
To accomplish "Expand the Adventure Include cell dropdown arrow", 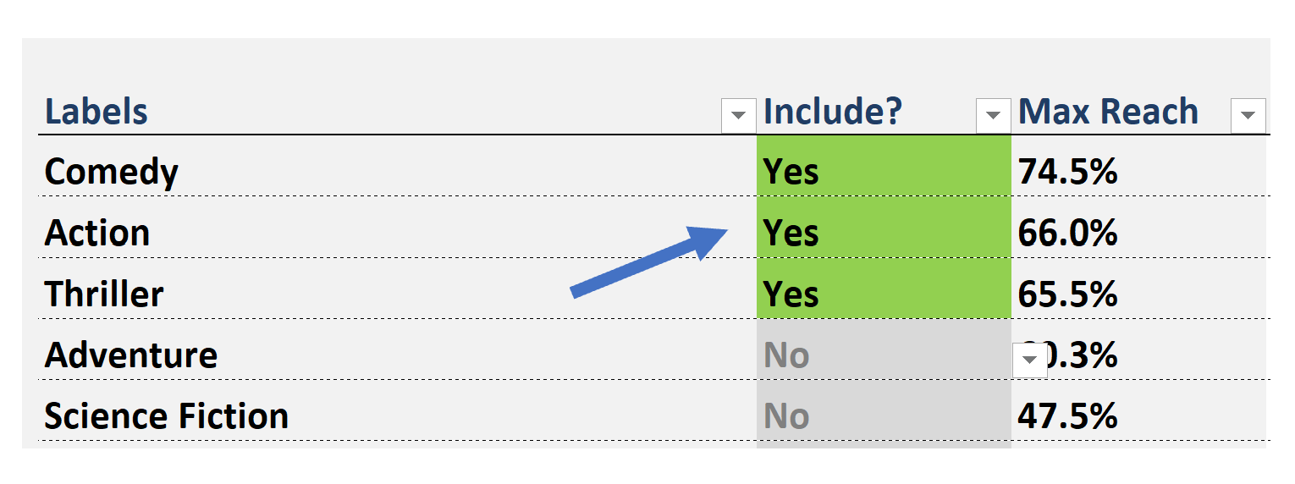I will pyautogui.click(x=1030, y=360).
